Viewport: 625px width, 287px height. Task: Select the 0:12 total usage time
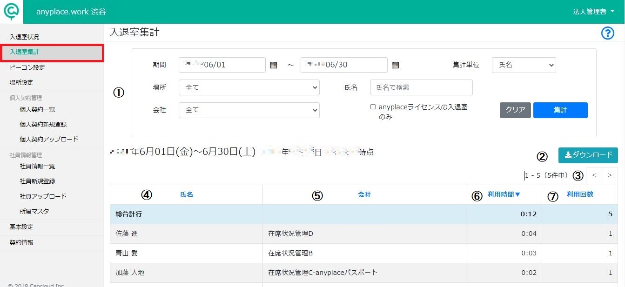click(529, 214)
